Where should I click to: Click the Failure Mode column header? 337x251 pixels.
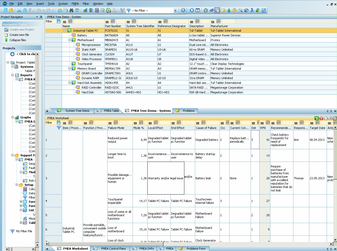point(116,128)
